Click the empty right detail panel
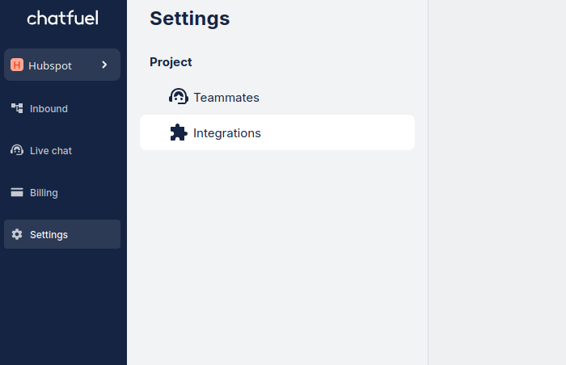 pos(496,182)
